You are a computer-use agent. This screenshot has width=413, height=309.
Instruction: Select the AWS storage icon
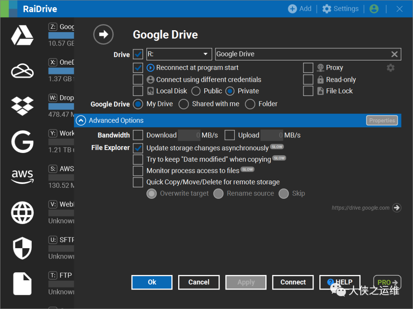click(22, 176)
